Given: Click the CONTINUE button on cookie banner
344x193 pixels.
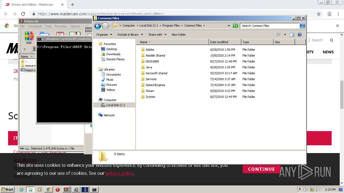Looking at the screenshot, I should coord(261,169).
